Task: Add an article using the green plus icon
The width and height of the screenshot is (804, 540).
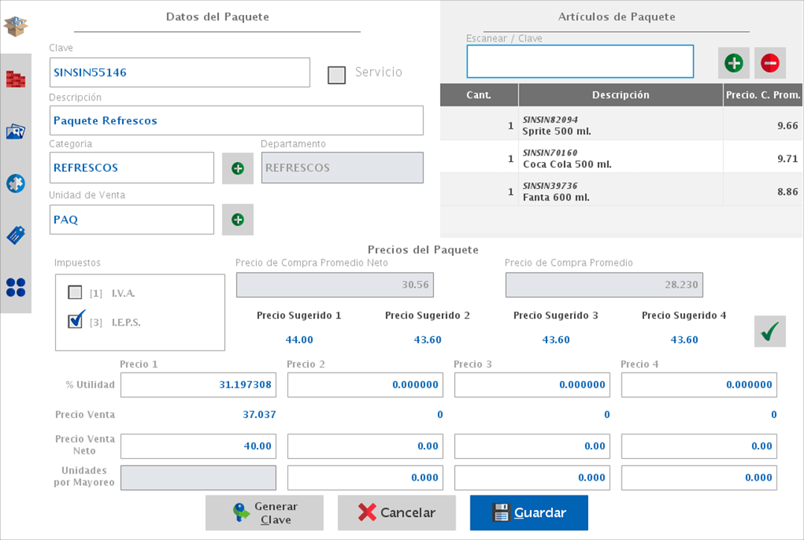Action: click(x=734, y=62)
